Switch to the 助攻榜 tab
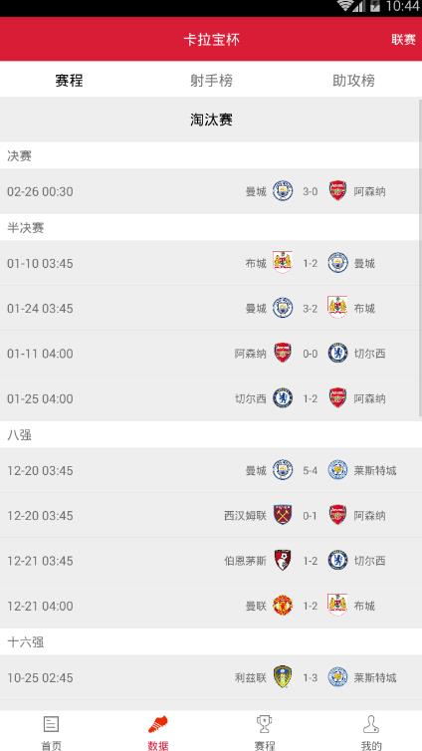The width and height of the screenshot is (422, 751). [353, 80]
